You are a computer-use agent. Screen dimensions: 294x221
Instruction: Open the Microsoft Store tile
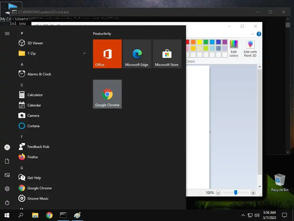[x=167, y=54]
